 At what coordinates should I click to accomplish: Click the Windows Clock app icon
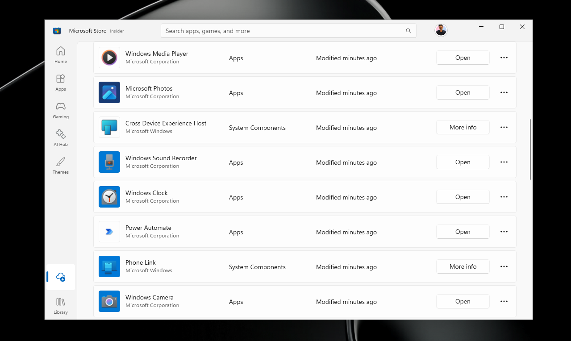(109, 197)
